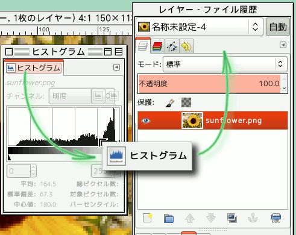The width and height of the screenshot is (296, 235).
Task: Switch to the Undo History tab
Action: [x=186, y=46]
